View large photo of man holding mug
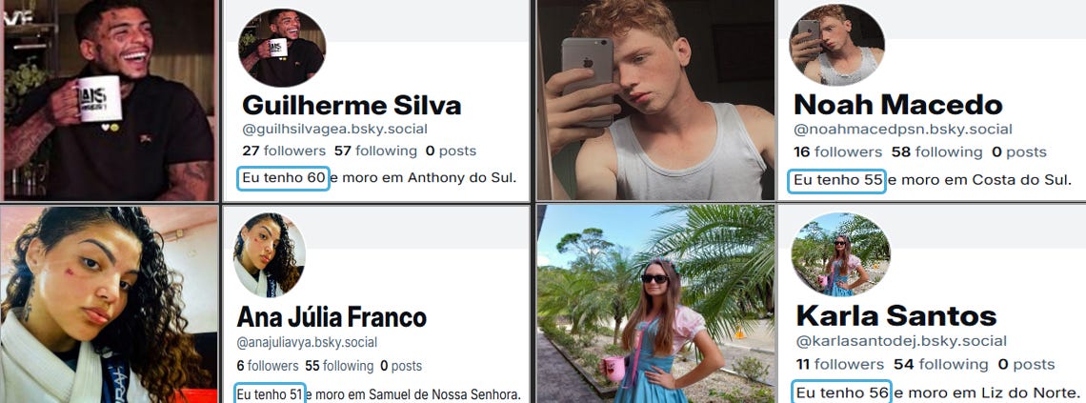This screenshot has width=1086, height=403. coord(109,100)
